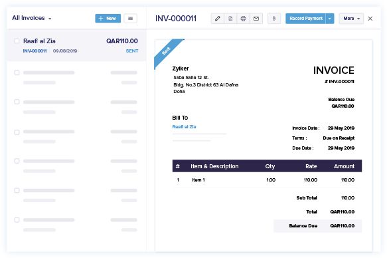Expand the Record Payment dropdown arrow
This screenshot has height=258, width=387.
330,19
